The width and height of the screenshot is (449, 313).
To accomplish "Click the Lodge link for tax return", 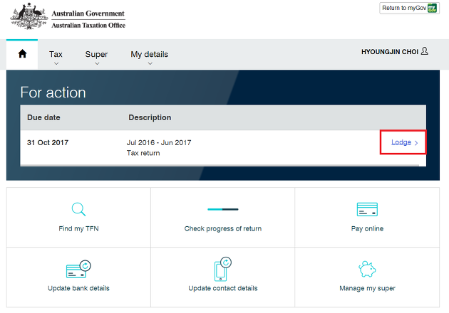I will pos(401,142).
